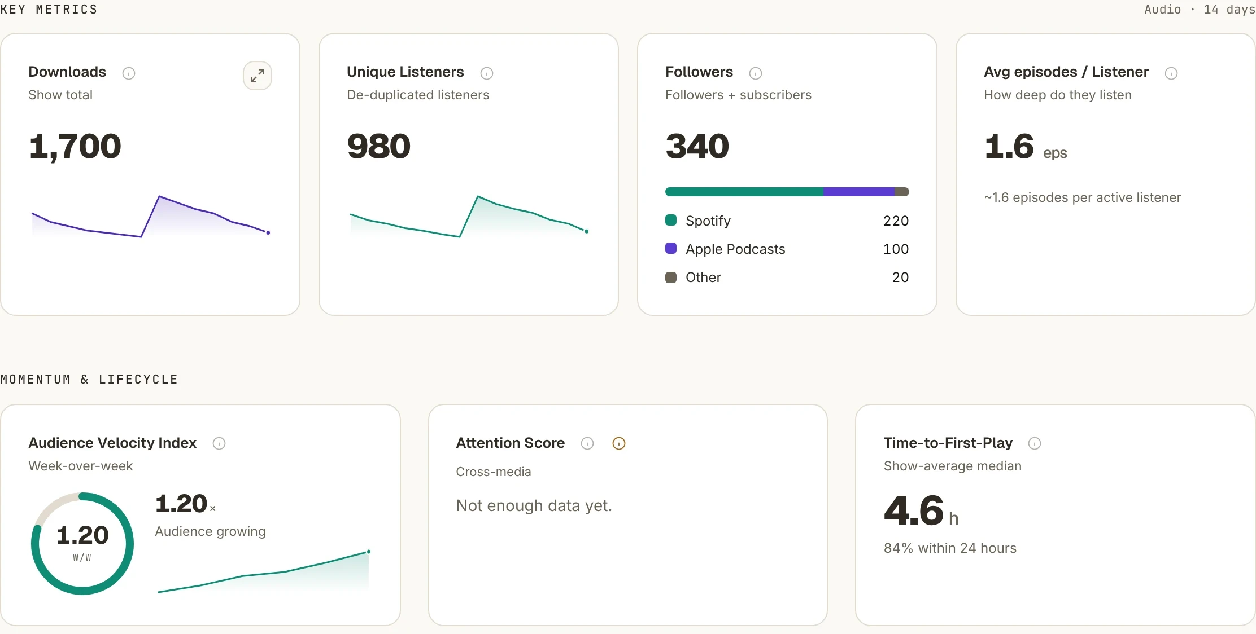Click the Spotify legend label
Viewport: 1256px width, 634px height.
coord(708,221)
